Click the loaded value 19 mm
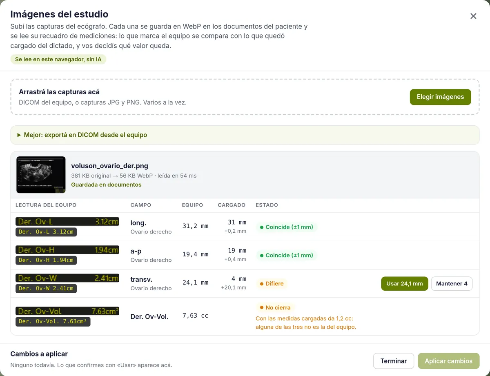 click(237, 251)
